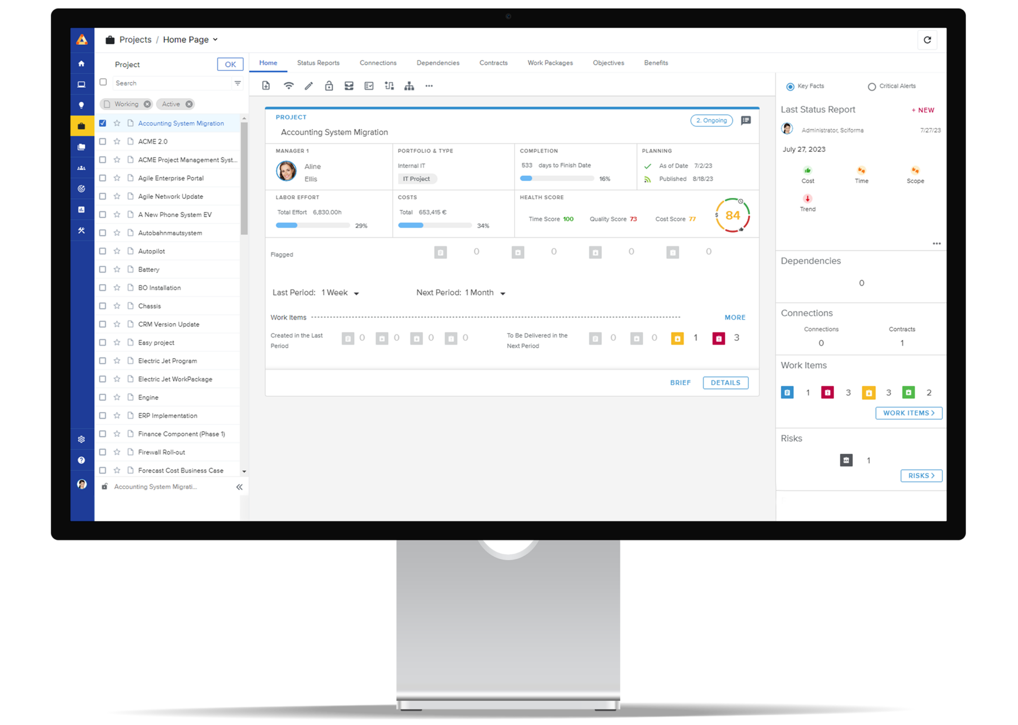Open the ellipsis under Last Status Report
The image size is (1018, 725).
click(936, 244)
